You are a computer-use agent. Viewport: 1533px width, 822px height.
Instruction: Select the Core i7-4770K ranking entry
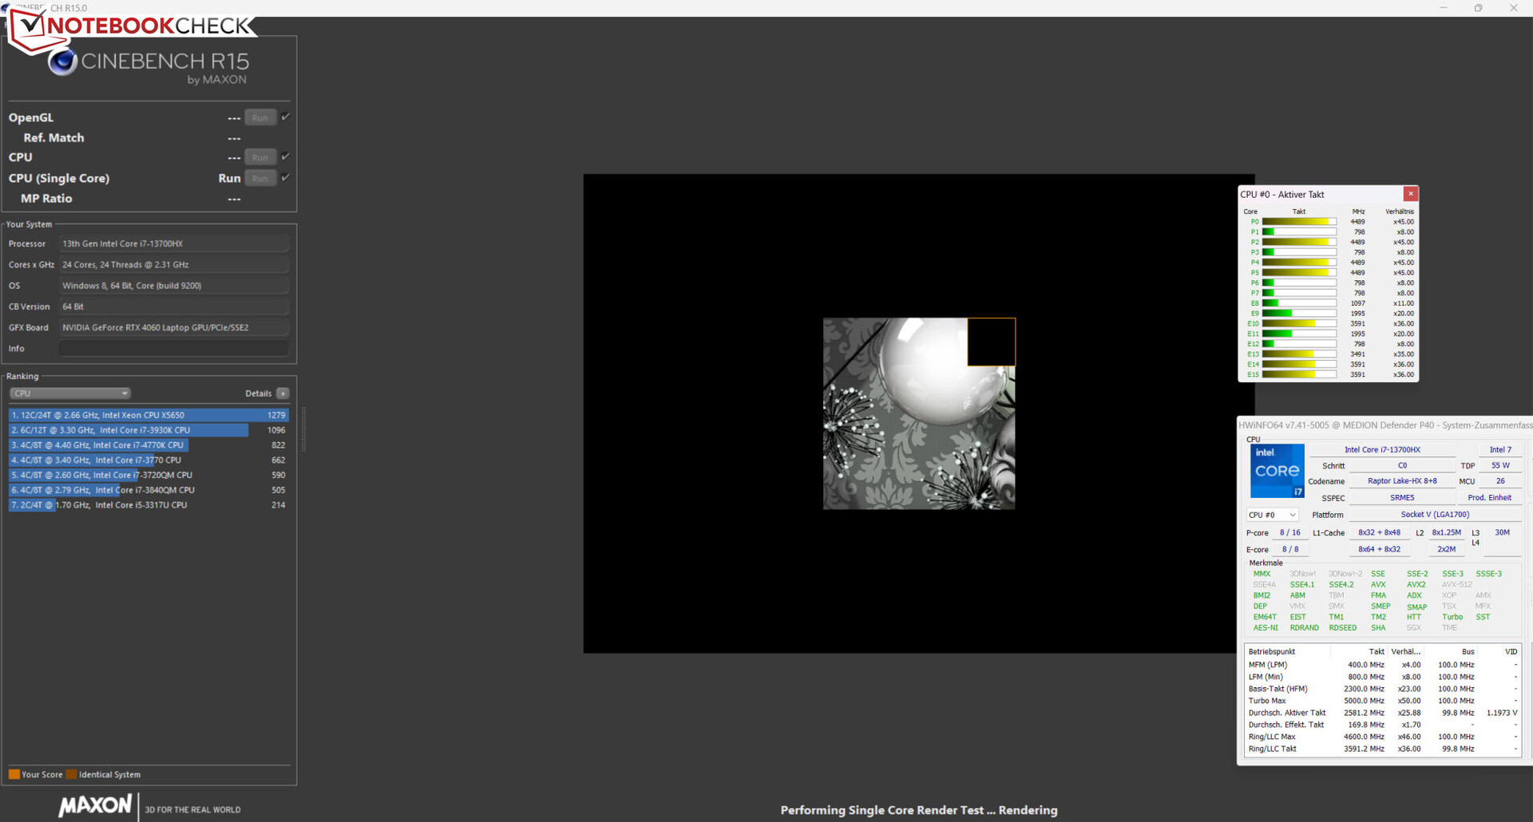pos(148,445)
